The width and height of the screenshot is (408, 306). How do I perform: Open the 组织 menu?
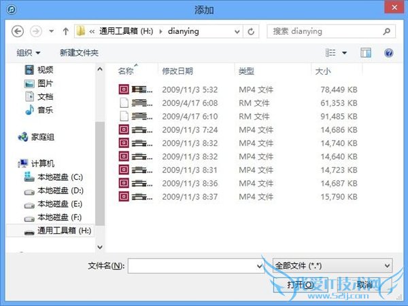29,53
